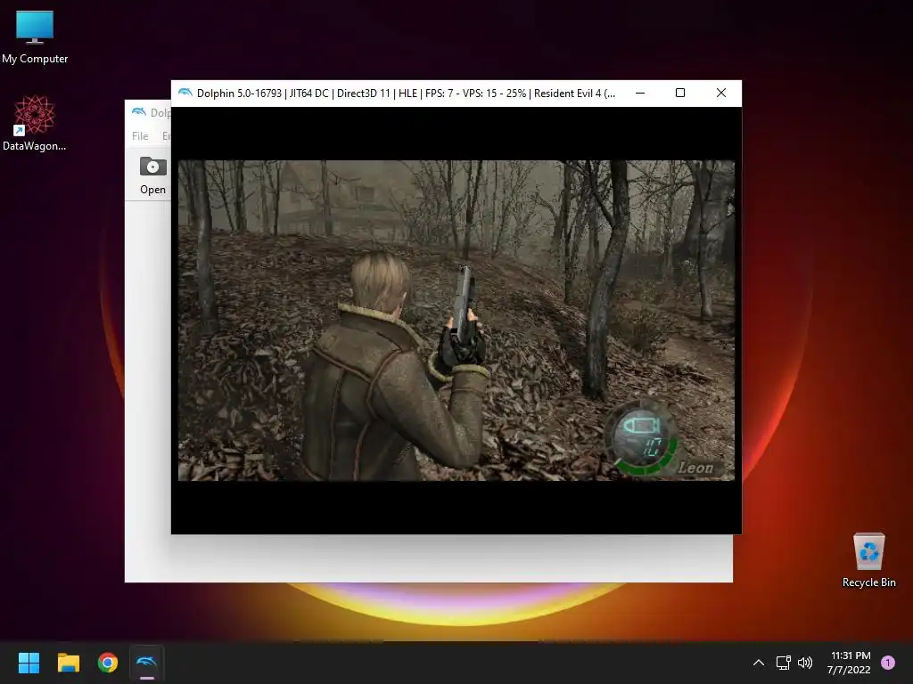913x684 pixels.
Task: Click the network status tray icon
Action: tap(783, 663)
